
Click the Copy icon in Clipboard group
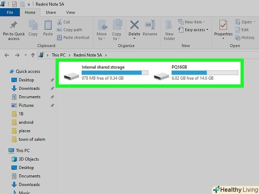(33, 25)
